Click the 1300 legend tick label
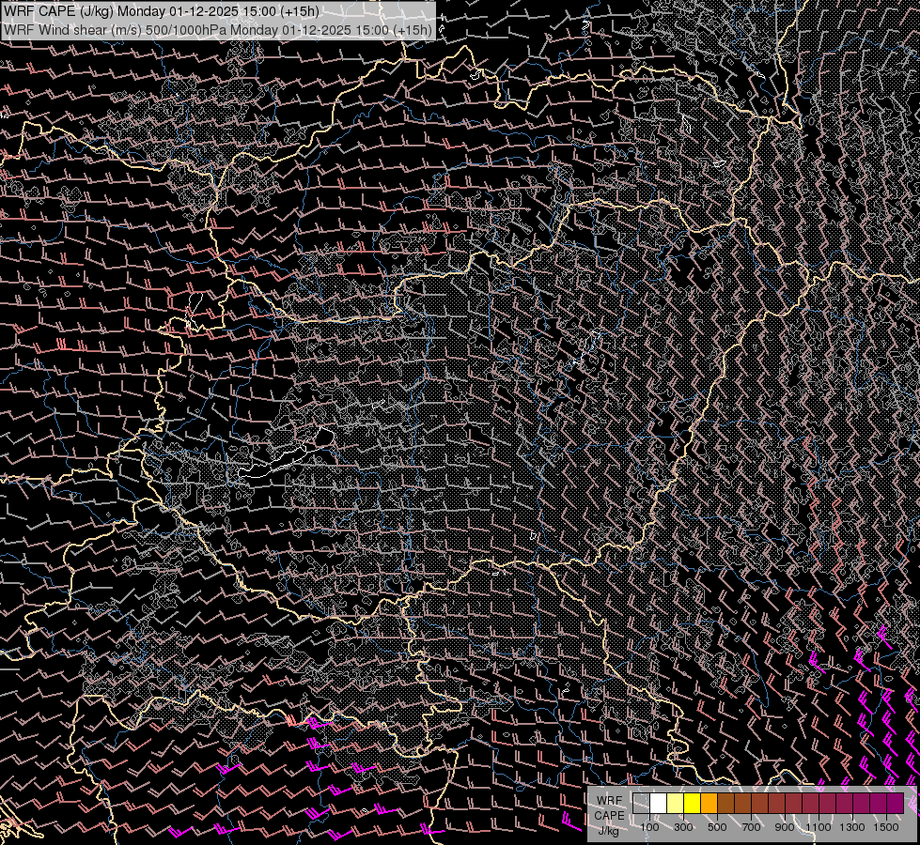 coord(852,827)
